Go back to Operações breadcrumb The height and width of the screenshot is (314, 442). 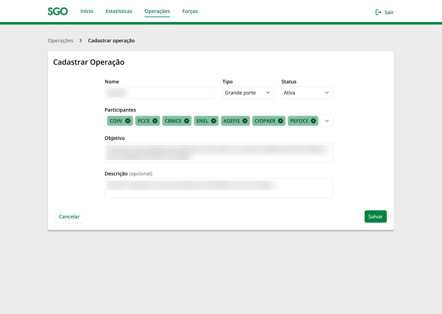(60, 40)
